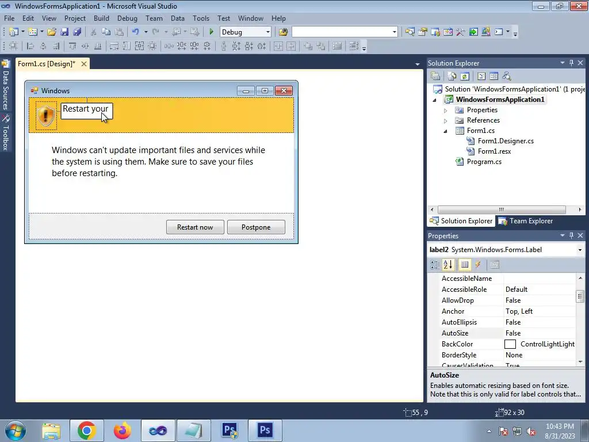Click the Align to Grid layout icon
Screen dimensions: 589x442
click(x=13, y=46)
